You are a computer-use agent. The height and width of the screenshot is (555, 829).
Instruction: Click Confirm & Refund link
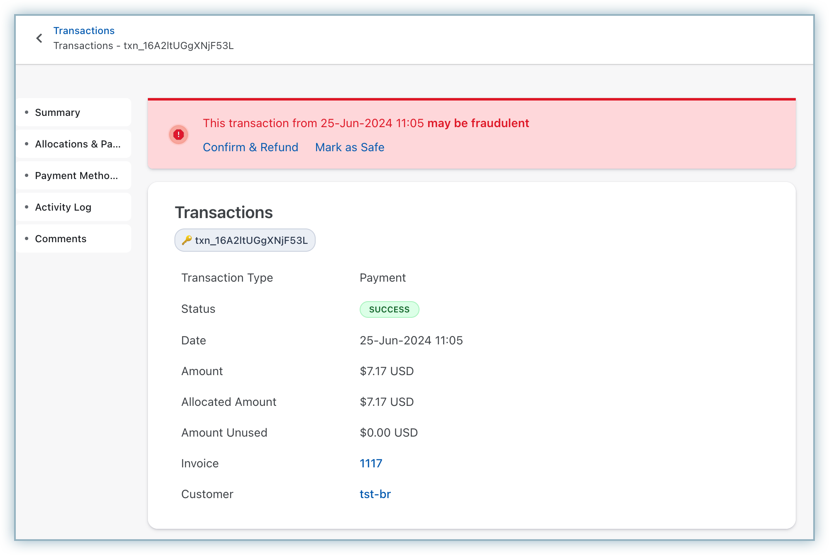(x=250, y=147)
